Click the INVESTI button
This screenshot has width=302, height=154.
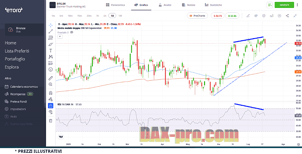(284, 5)
